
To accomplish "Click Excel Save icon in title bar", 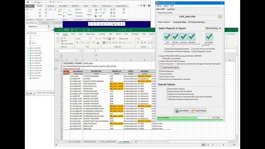I will [x=72, y=30].
